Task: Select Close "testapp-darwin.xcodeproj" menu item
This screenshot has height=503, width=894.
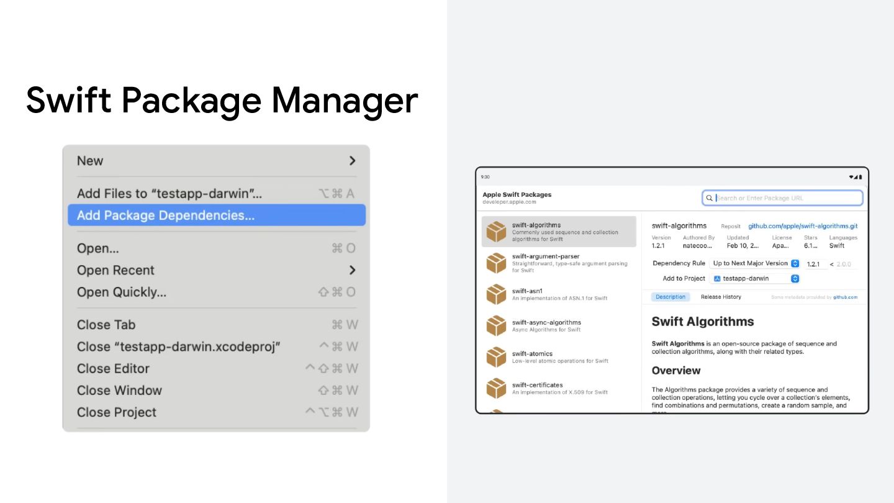Action: (216, 347)
